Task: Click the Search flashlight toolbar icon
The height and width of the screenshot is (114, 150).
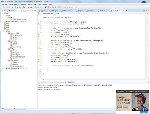Action: [x=41, y=7]
